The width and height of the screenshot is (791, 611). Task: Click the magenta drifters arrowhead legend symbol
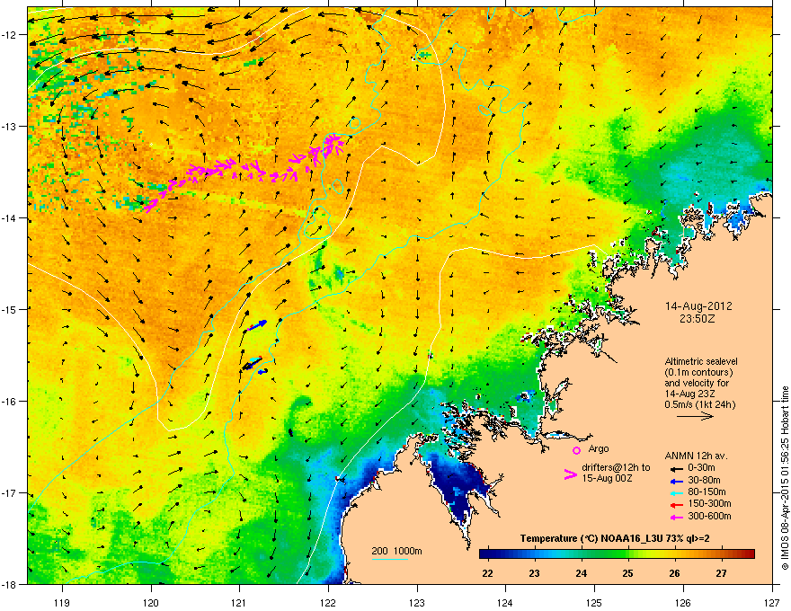click(571, 474)
